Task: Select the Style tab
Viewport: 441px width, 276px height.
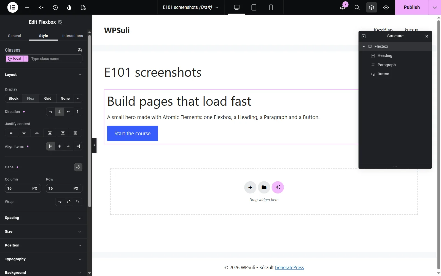Action: pos(44,36)
